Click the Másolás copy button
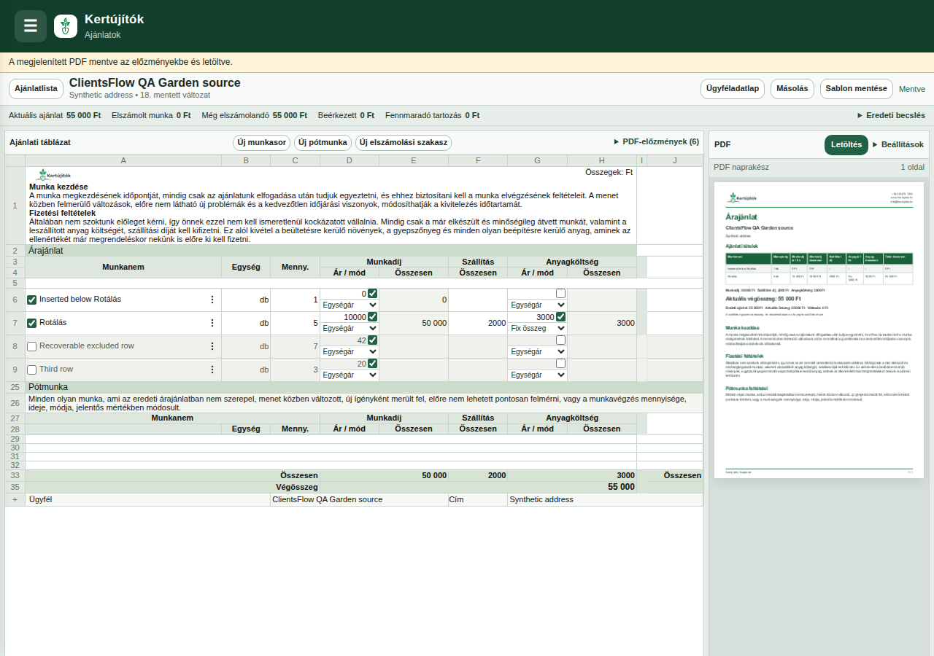The width and height of the screenshot is (934, 656). 792,89
